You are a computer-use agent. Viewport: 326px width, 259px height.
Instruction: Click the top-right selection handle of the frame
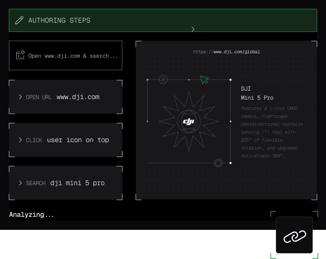point(230,80)
